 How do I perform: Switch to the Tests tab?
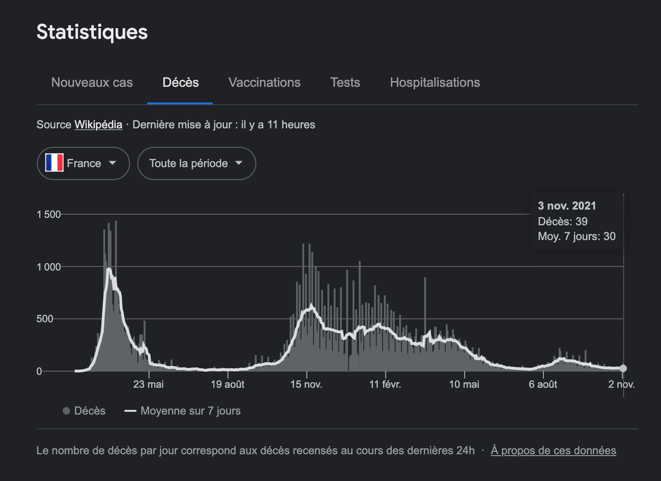coord(345,83)
